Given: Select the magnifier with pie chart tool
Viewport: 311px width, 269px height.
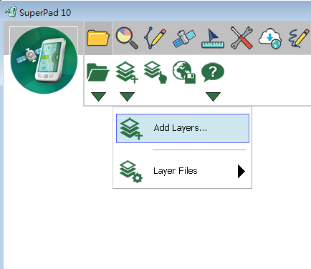Looking at the screenshot, I should [x=127, y=38].
